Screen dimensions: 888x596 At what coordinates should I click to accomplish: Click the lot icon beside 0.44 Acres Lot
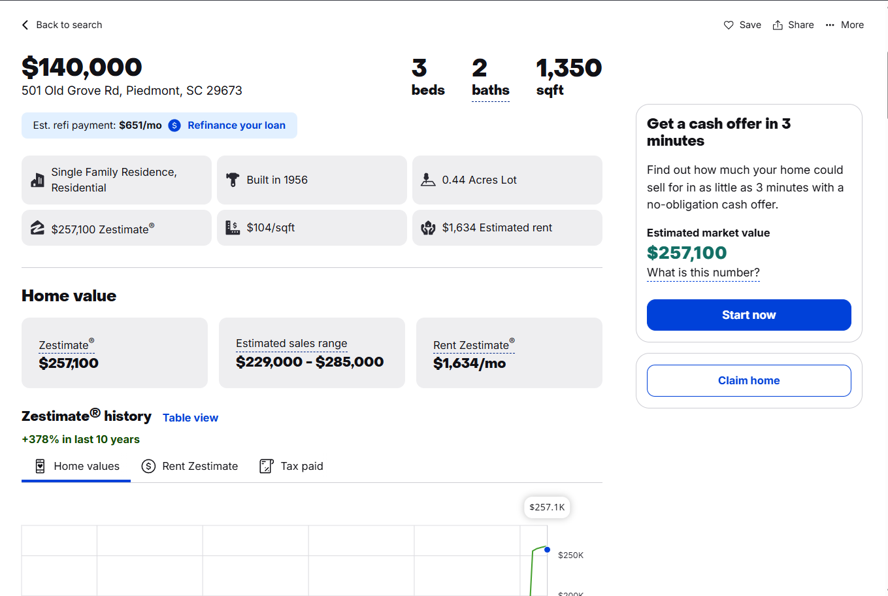(x=428, y=180)
